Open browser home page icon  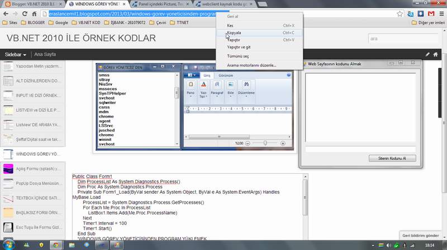point(34,13)
